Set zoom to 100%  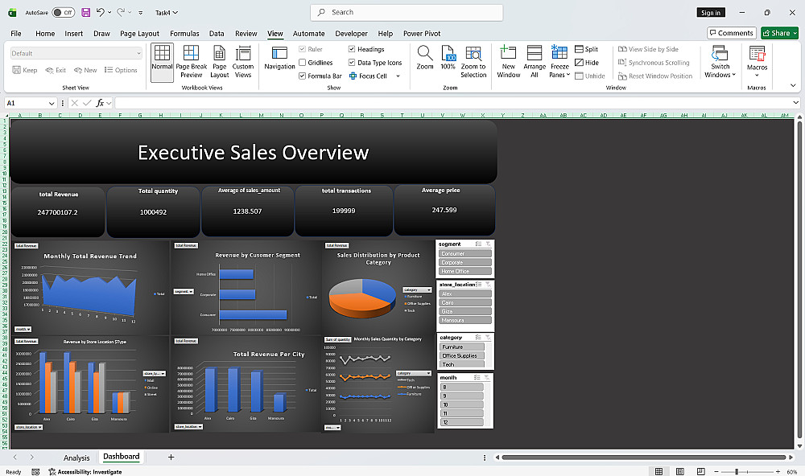448,58
